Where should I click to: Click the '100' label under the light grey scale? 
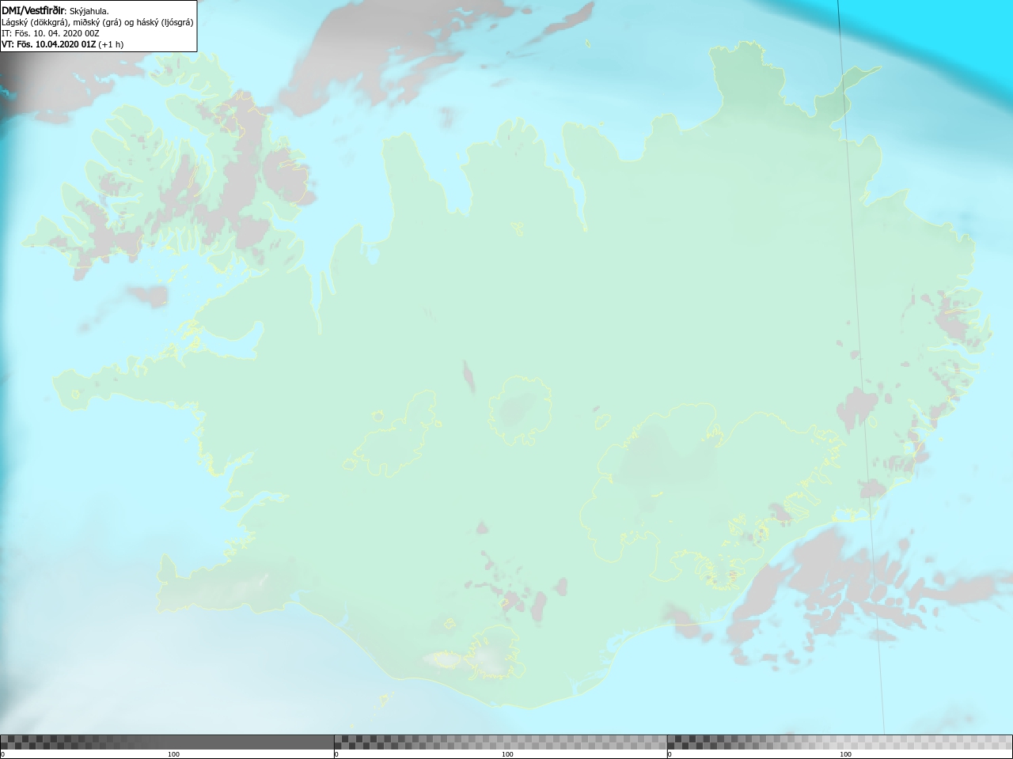tap(845, 754)
